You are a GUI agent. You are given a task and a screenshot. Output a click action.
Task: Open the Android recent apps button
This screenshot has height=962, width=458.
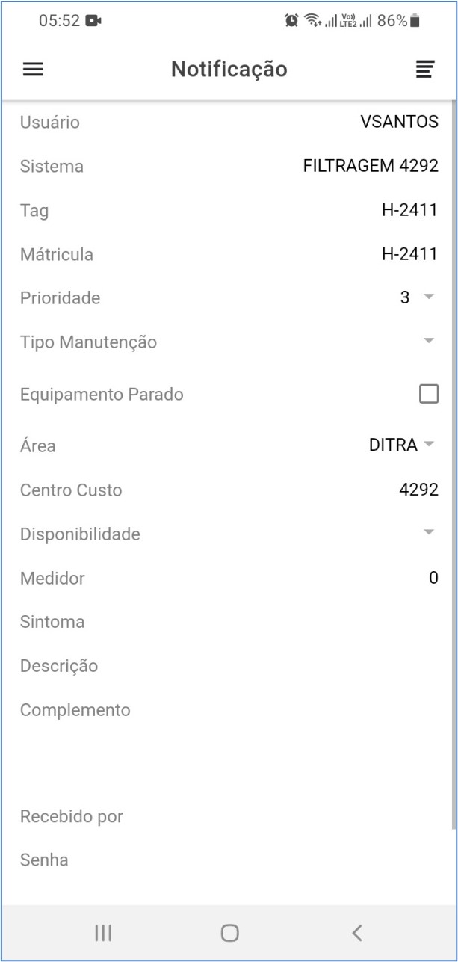(103, 932)
